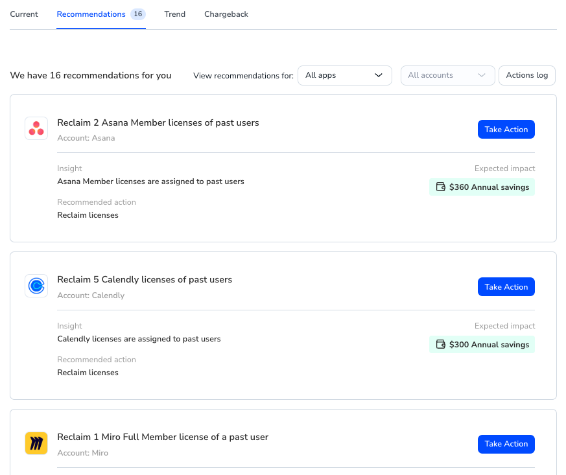
Task: Click the Miro app logo icon
Action: click(36, 443)
